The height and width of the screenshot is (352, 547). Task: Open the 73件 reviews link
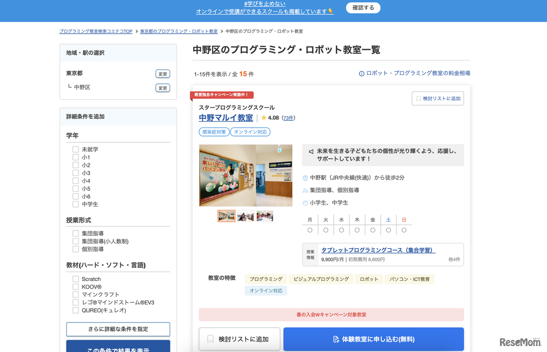click(x=288, y=118)
